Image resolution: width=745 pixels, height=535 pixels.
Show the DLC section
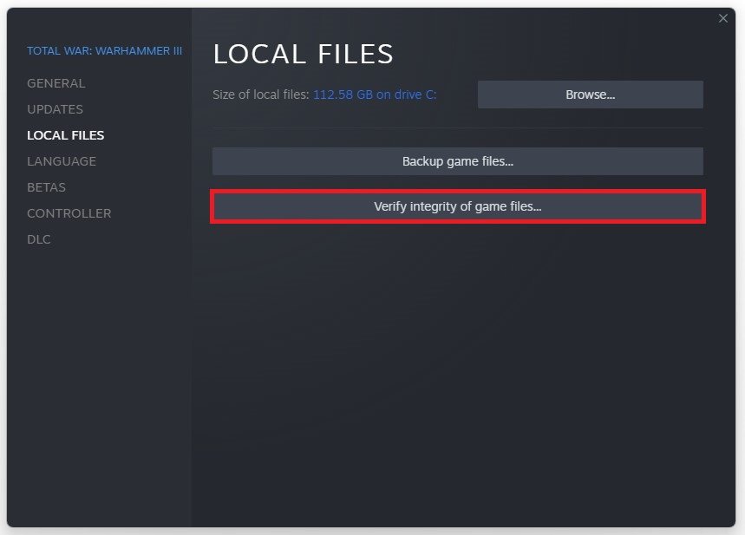coord(38,239)
